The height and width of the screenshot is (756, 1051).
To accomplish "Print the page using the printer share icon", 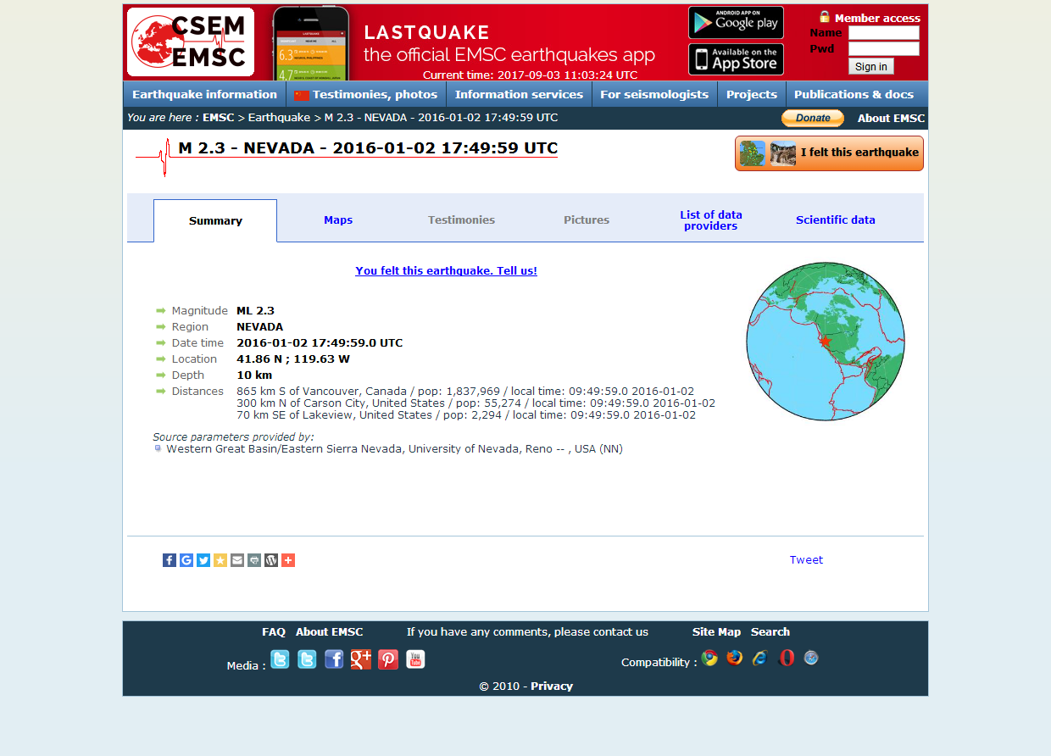I will (253, 559).
